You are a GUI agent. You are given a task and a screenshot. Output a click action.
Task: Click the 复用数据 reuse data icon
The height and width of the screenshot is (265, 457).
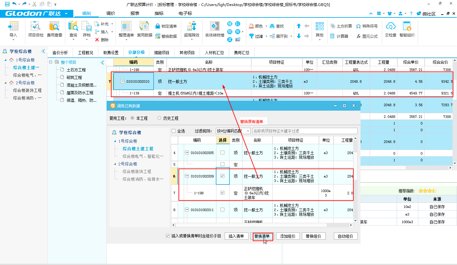coord(144,27)
